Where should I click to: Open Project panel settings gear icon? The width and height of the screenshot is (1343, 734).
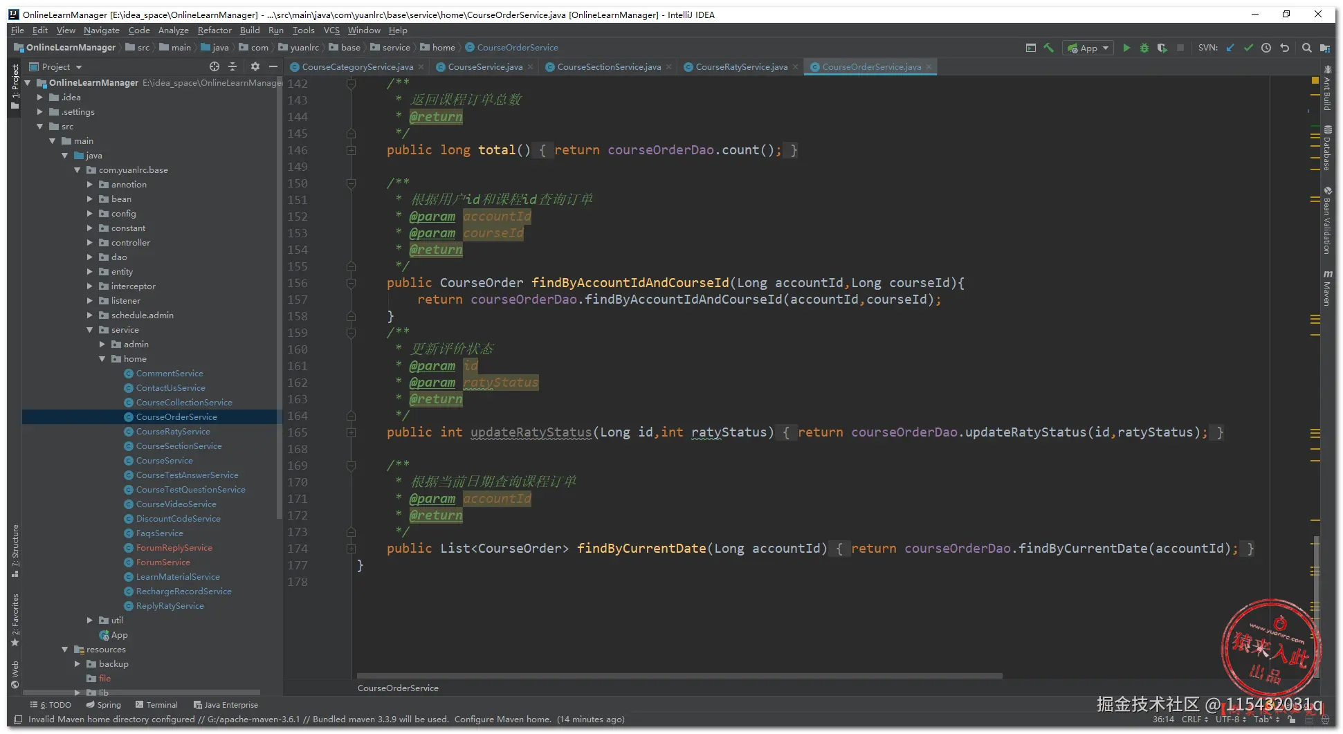(x=255, y=66)
